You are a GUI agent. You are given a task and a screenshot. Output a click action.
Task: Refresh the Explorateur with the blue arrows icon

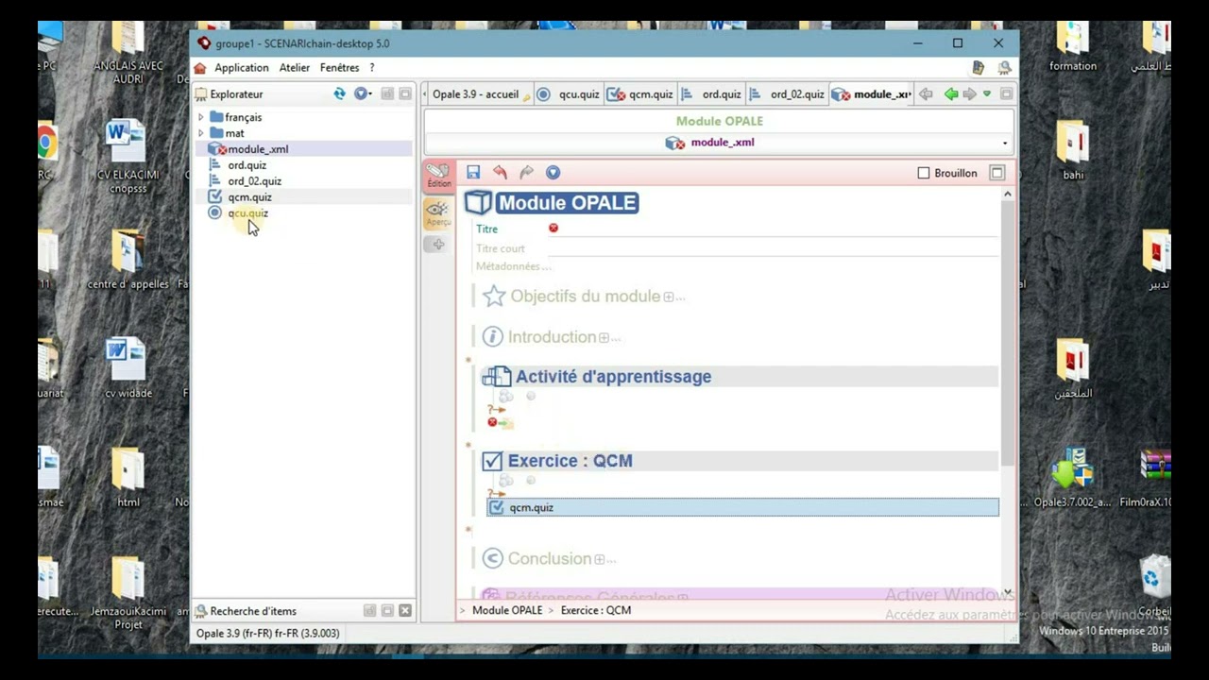coord(339,93)
